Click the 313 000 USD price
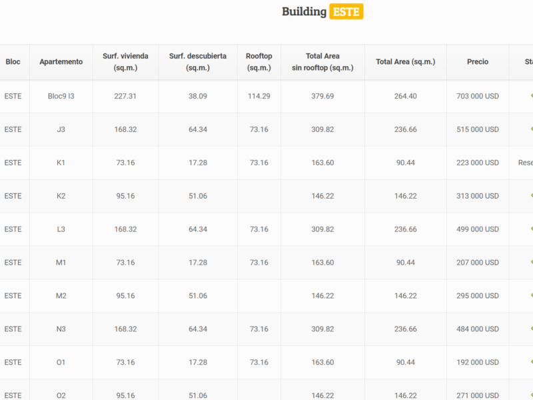533x400 pixels. click(478, 196)
